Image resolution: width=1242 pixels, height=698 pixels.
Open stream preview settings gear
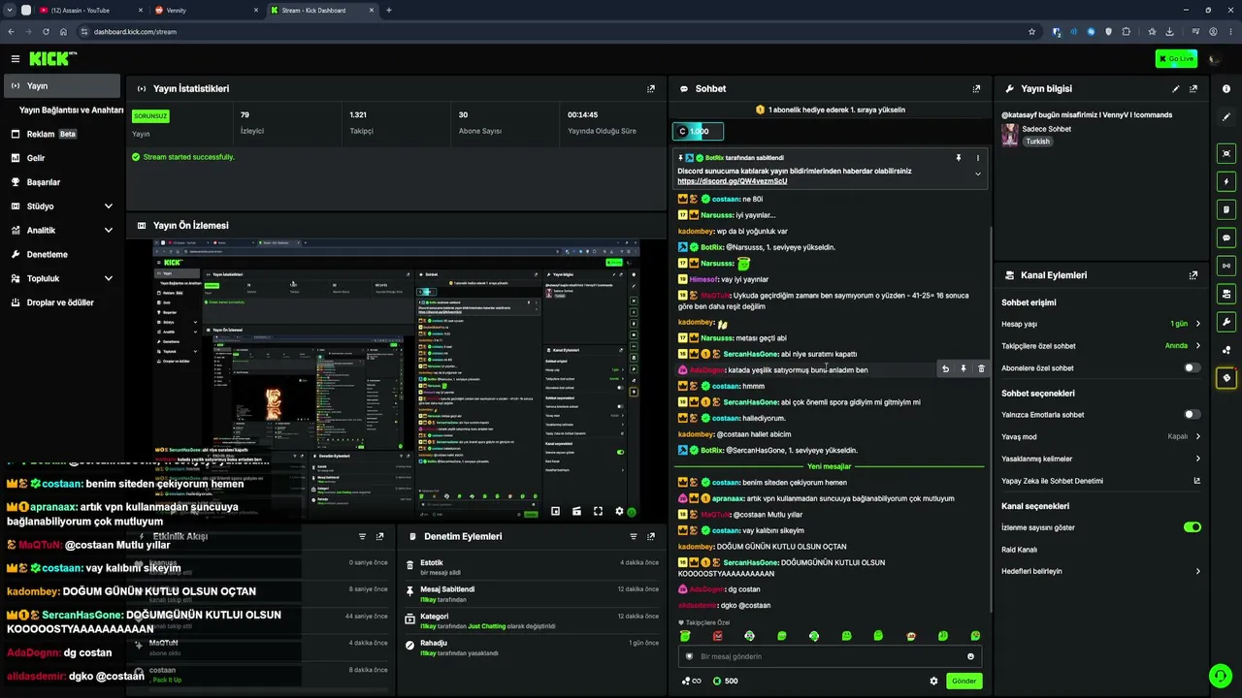tap(619, 511)
